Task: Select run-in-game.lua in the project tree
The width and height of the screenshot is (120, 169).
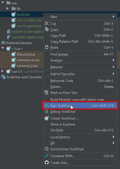Action: pos(29,26)
